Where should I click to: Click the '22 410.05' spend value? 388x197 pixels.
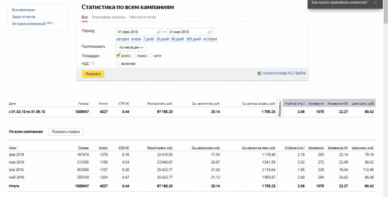click(x=164, y=155)
